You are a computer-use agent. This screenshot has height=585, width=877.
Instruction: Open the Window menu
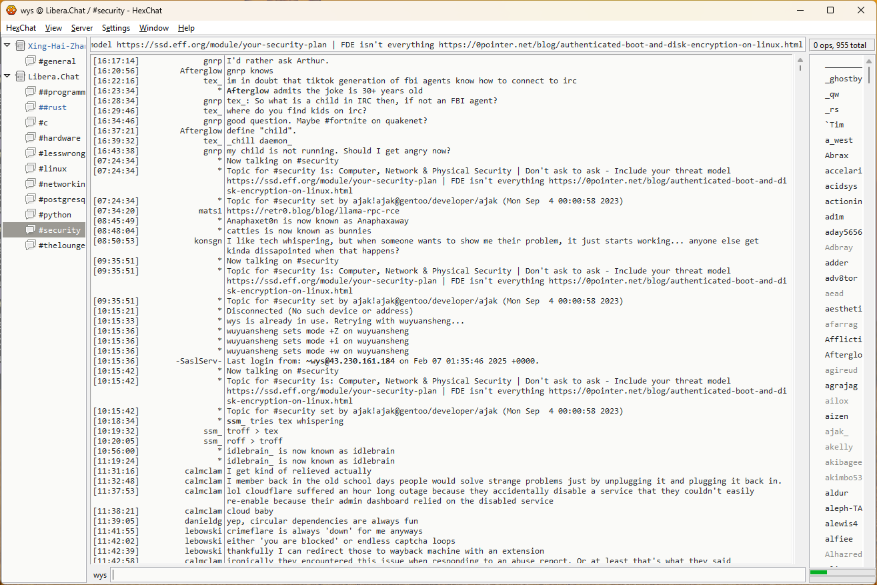click(154, 28)
